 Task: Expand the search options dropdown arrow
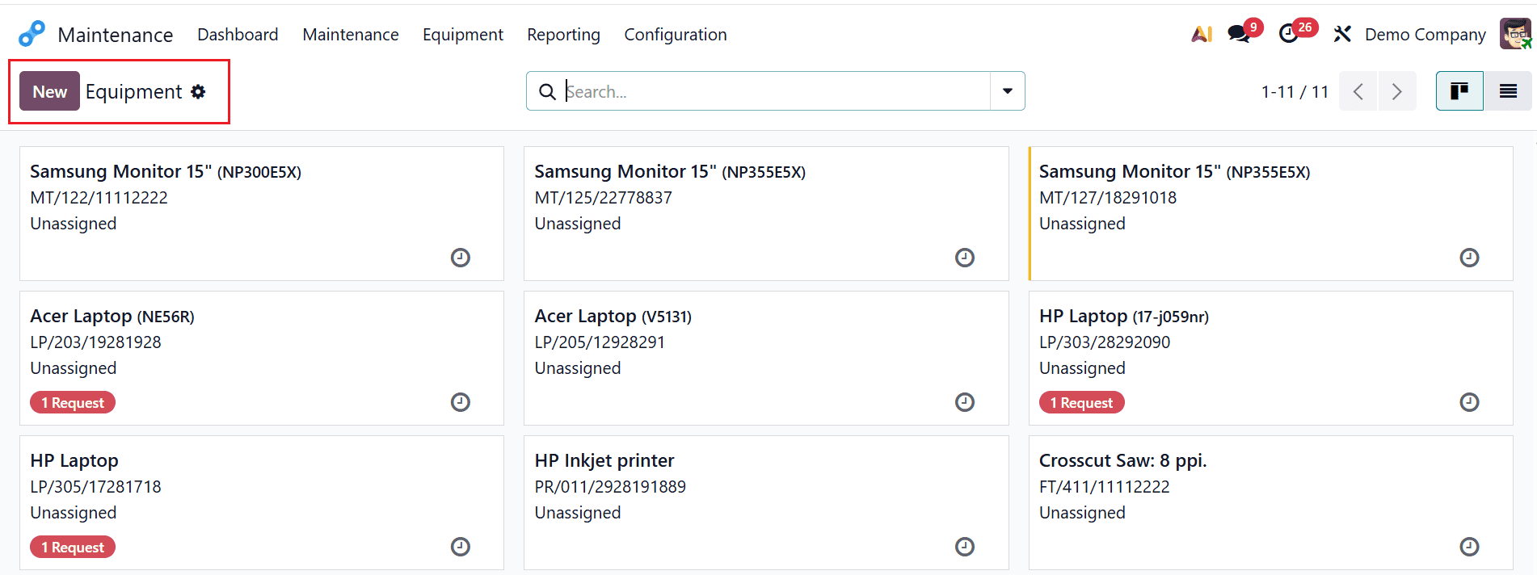coord(1008,91)
